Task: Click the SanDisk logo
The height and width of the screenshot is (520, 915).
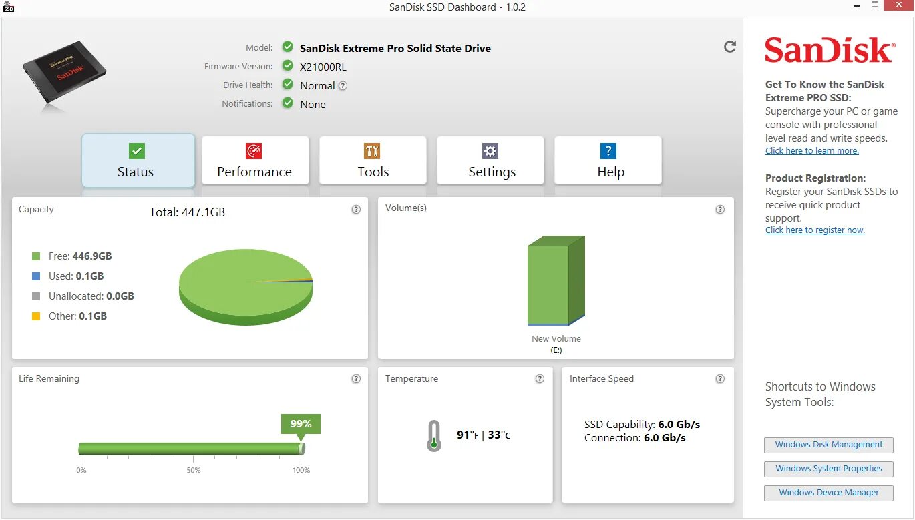Action: 829,50
